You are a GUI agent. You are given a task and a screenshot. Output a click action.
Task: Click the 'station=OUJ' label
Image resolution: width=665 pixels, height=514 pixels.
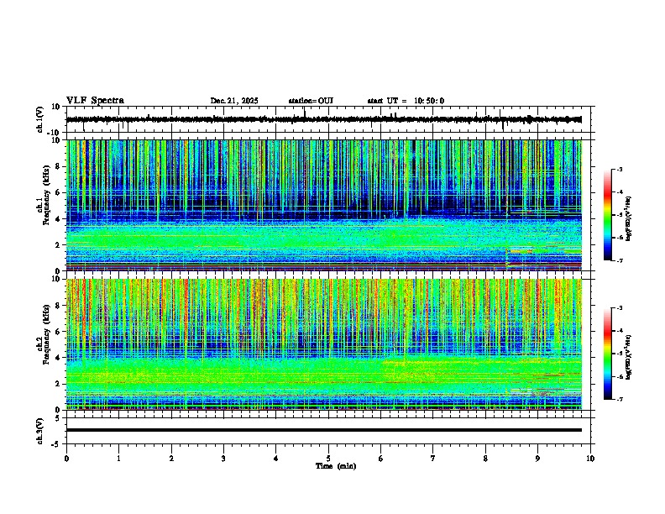(311, 101)
